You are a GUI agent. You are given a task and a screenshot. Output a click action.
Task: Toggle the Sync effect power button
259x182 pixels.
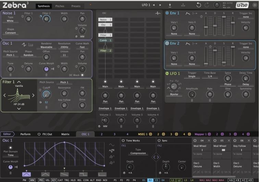[159, 140]
